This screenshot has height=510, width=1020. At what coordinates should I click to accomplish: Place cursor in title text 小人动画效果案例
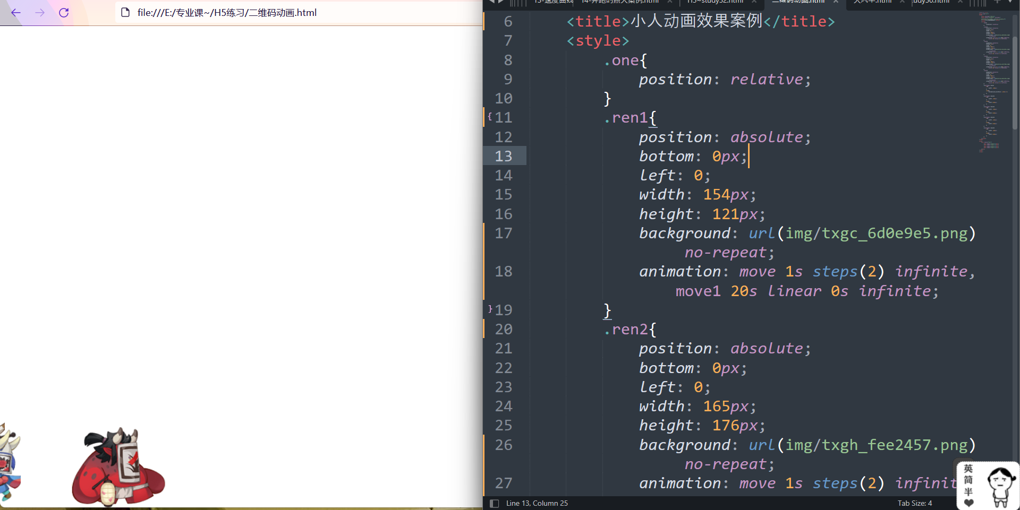(x=696, y=21)
